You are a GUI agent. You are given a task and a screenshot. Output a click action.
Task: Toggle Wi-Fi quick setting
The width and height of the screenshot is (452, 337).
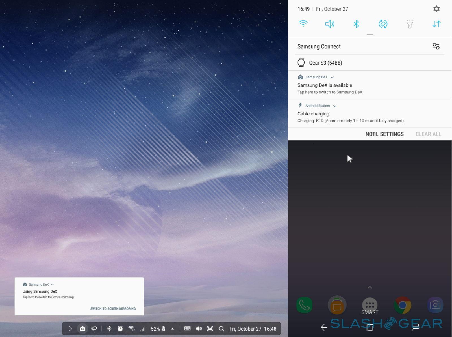[303, 24]
